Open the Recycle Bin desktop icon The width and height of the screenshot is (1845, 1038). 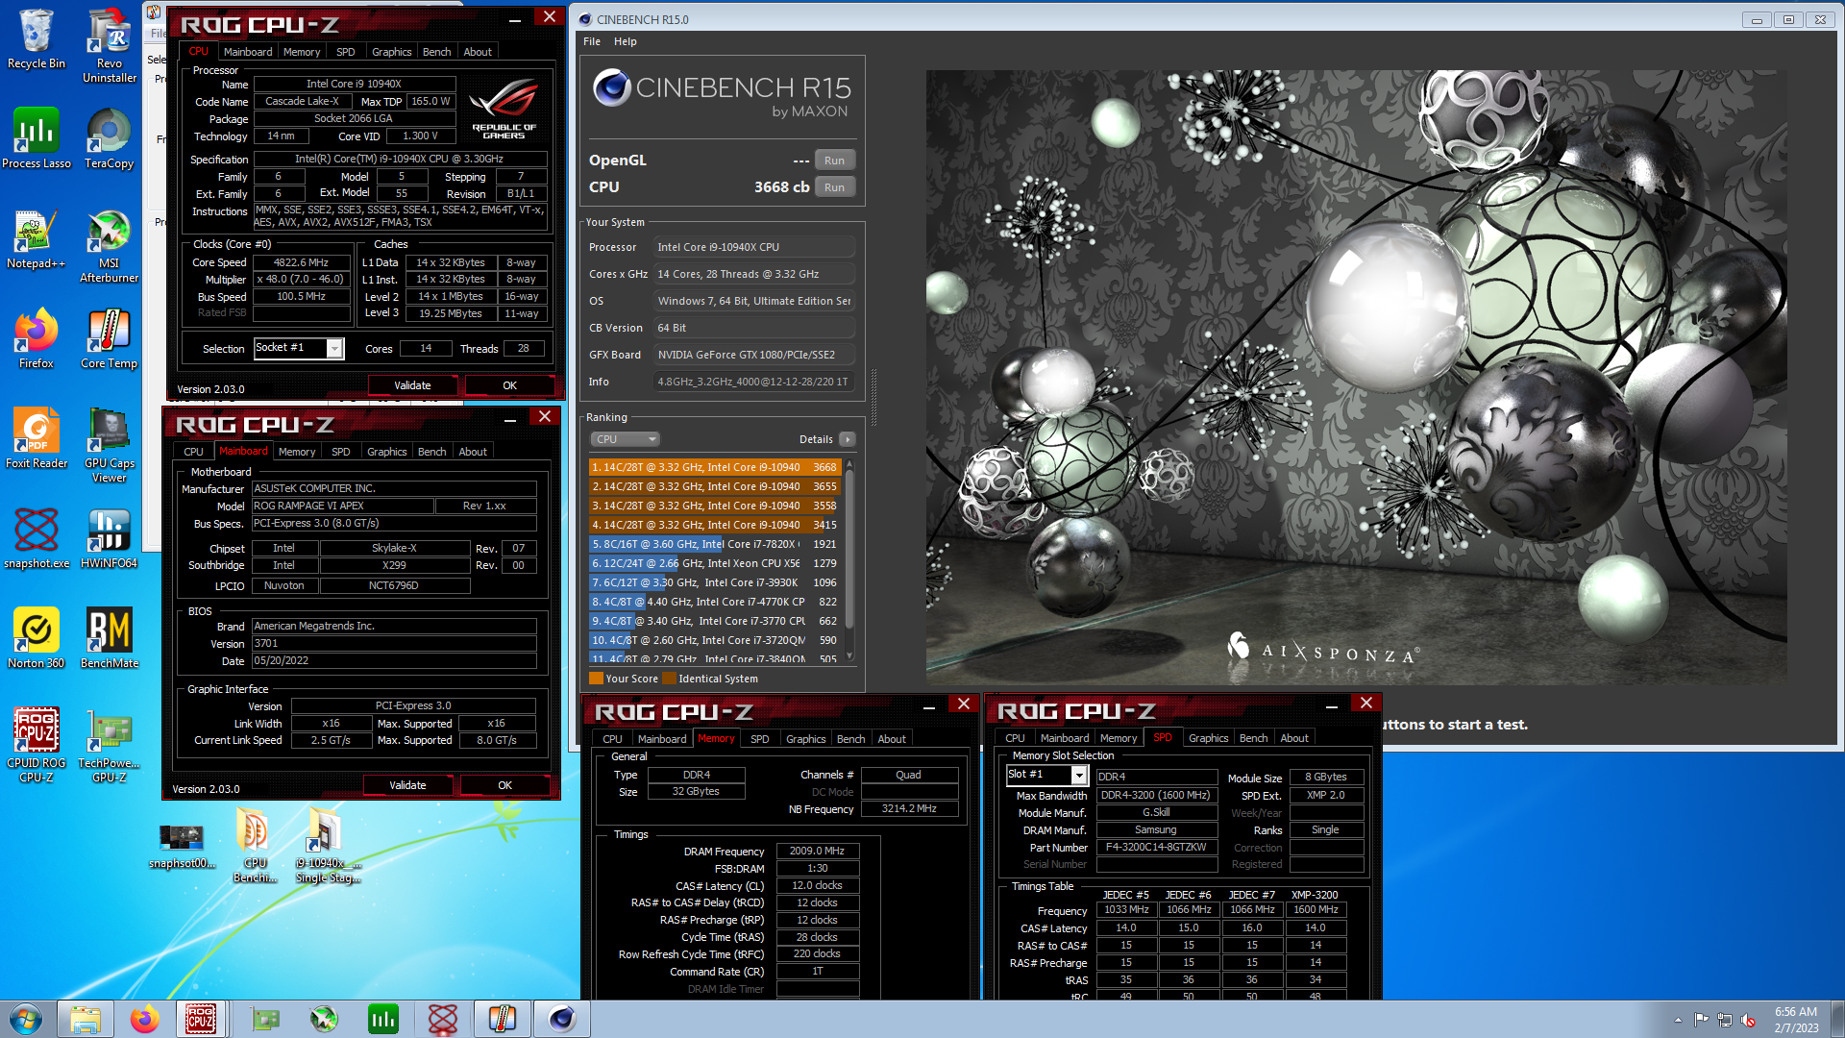[37, 39]
